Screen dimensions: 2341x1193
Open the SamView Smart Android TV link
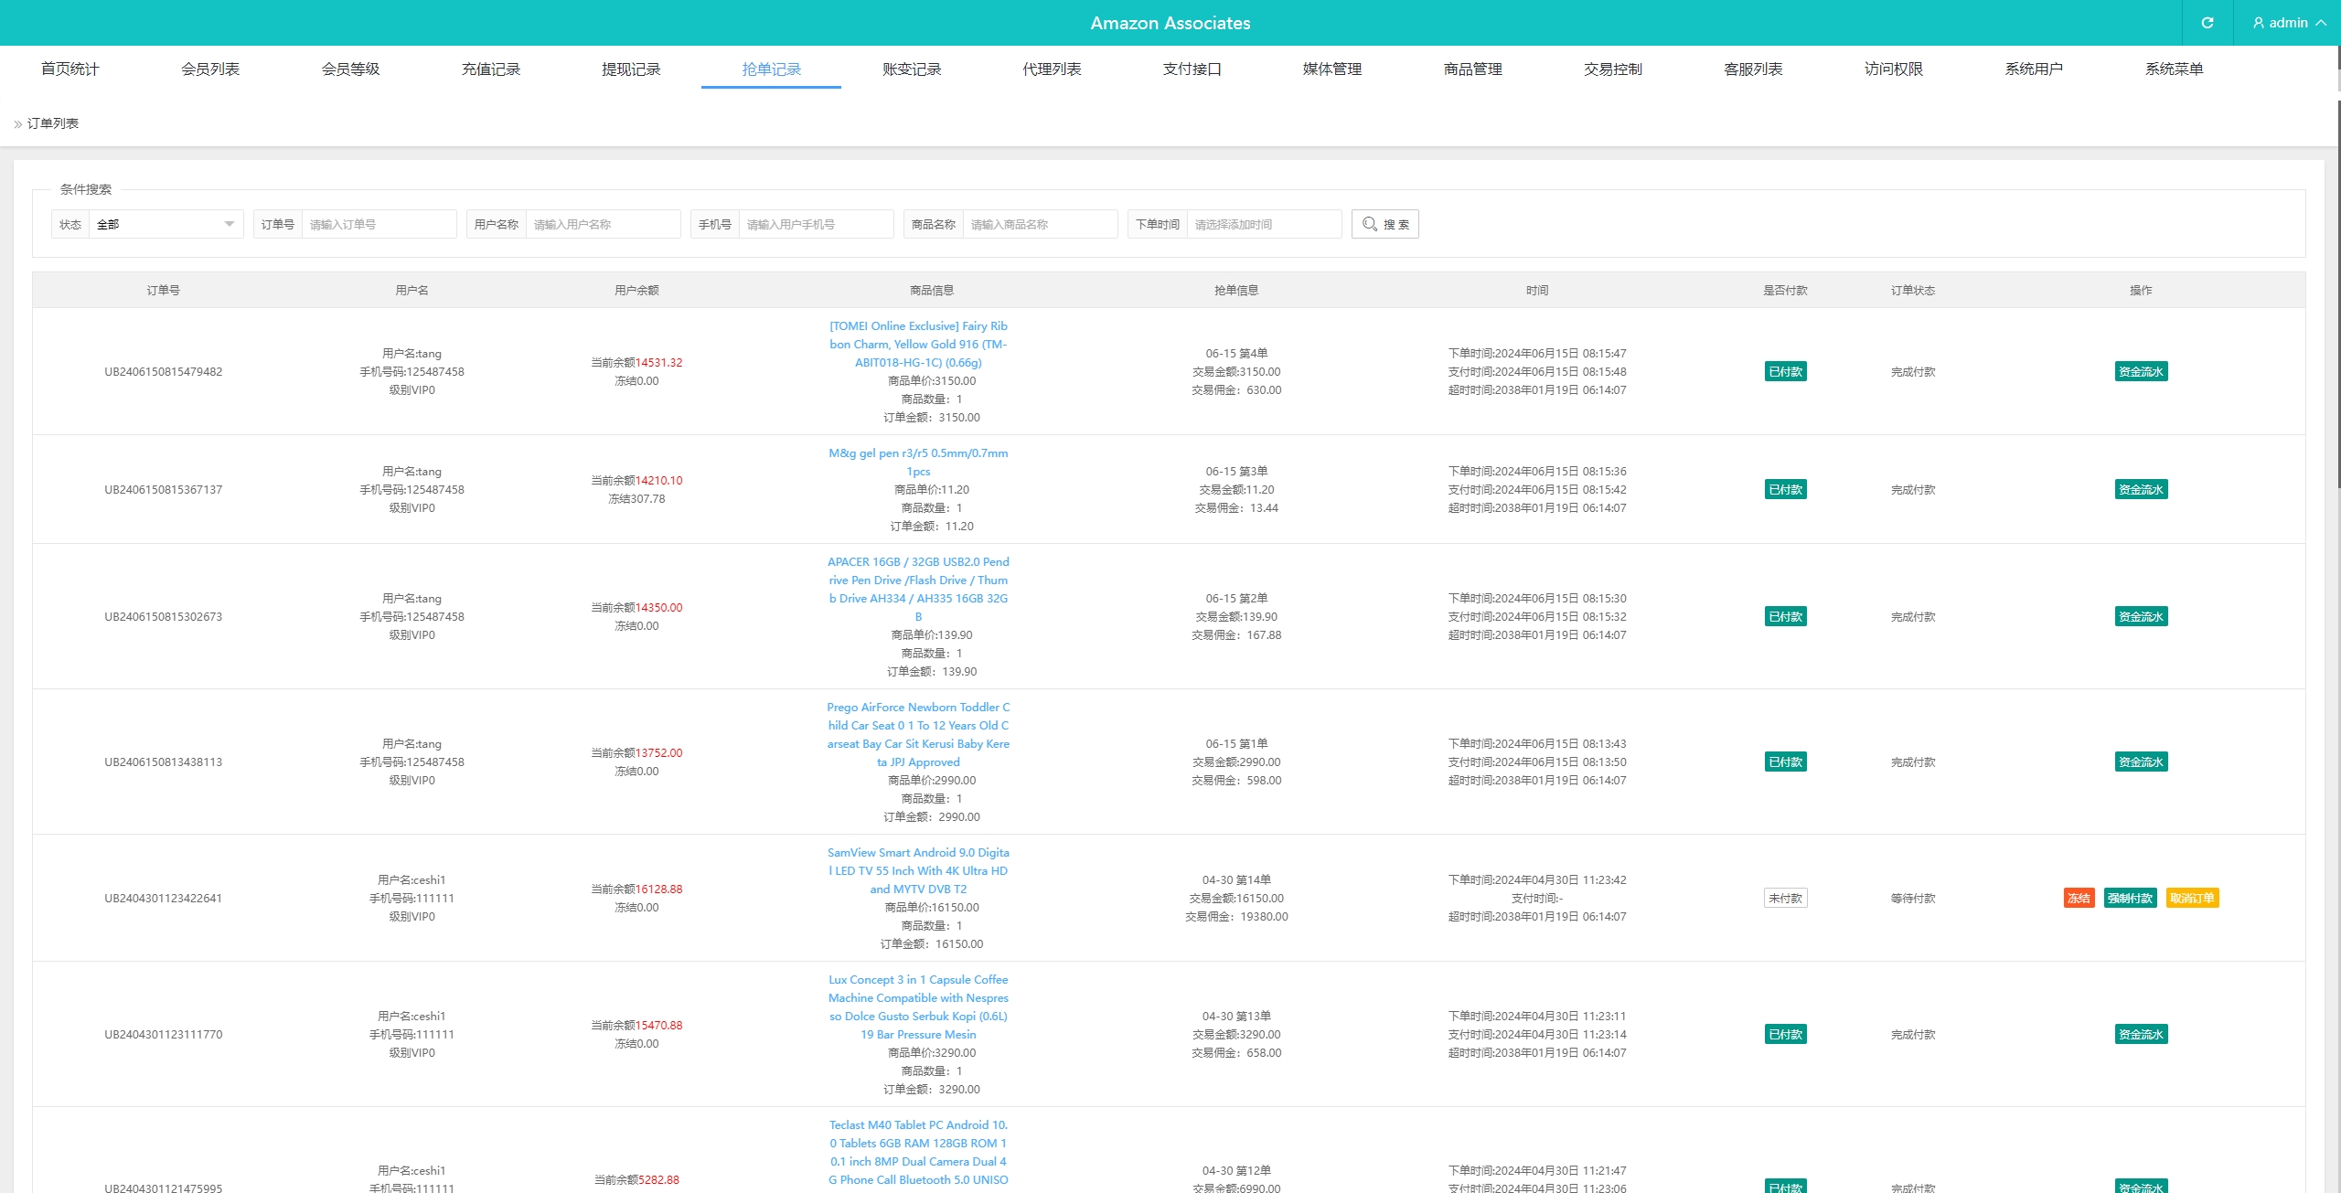(918, 870)
